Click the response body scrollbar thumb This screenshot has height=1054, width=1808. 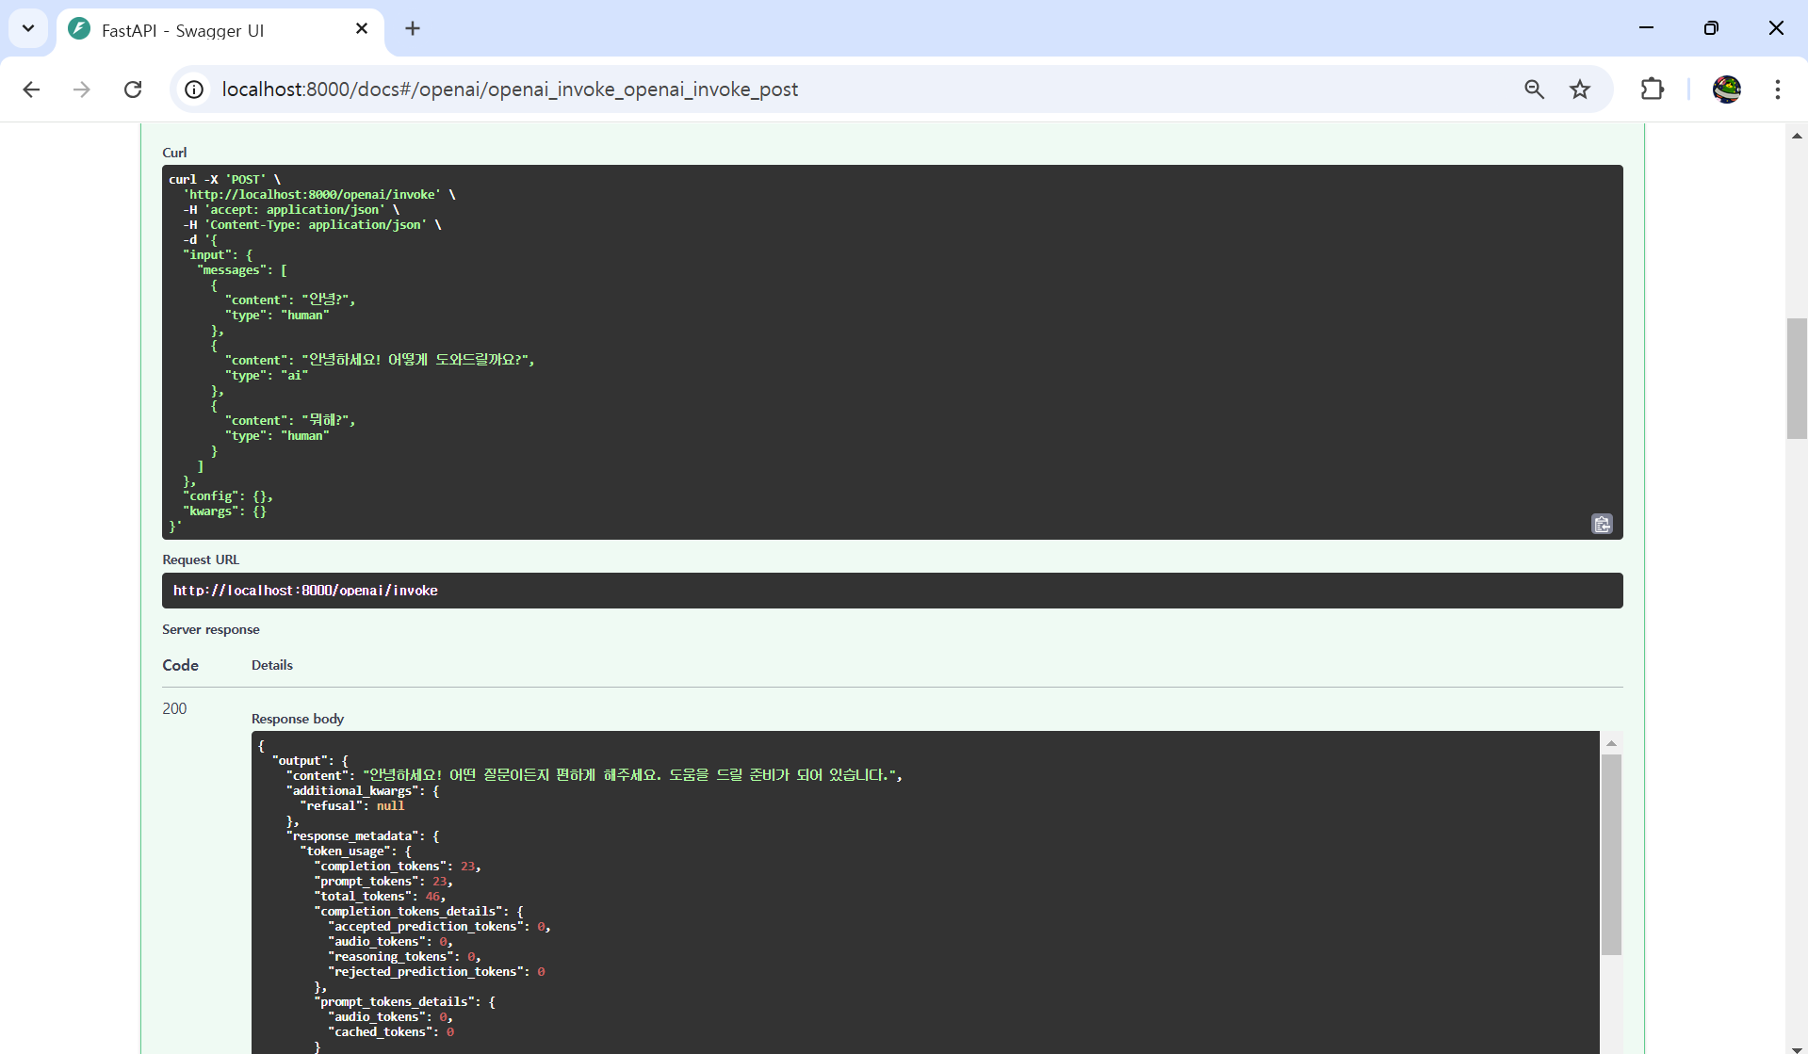point(1611,854)
